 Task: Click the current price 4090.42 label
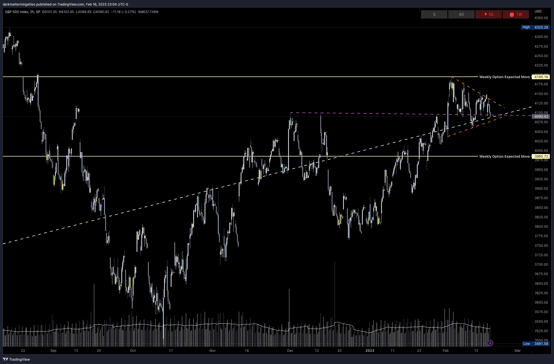tap(541, 117)
